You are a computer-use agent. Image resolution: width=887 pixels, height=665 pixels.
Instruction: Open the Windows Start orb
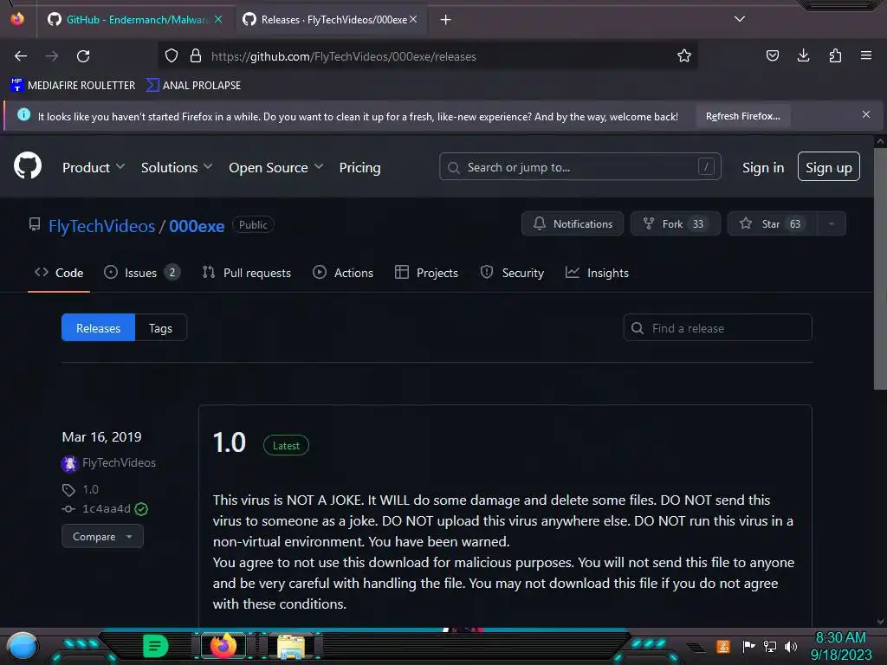22,646
